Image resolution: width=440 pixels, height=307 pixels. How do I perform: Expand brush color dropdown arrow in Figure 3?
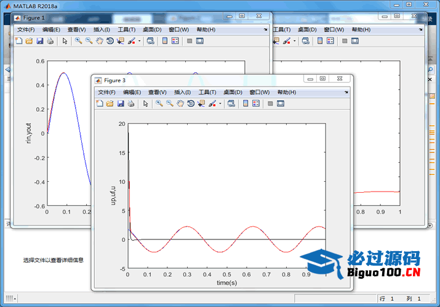pyautogui.click(x=220, y=104)
